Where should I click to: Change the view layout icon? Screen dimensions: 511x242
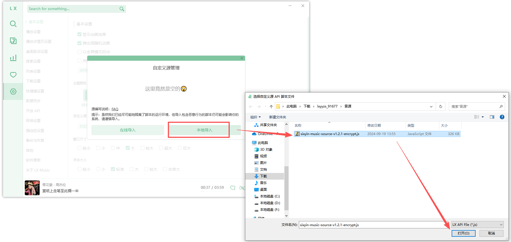point(477,117)
